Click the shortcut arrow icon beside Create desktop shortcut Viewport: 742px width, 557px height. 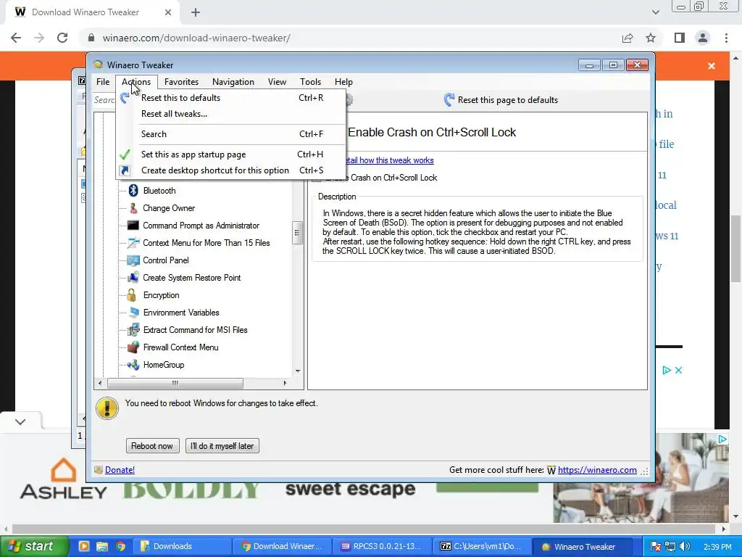[125, 170]
